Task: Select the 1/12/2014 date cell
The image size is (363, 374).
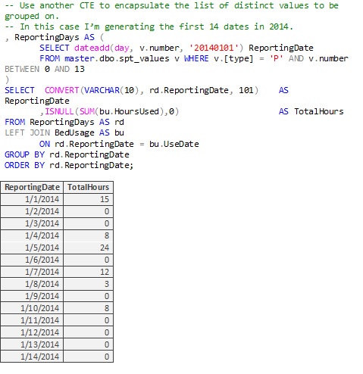Action: [32, 332]
